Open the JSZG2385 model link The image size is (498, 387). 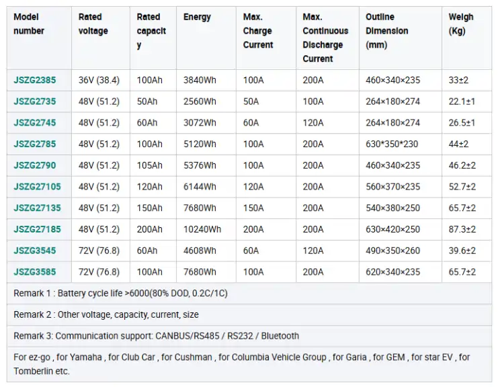[x=34, y=80]
